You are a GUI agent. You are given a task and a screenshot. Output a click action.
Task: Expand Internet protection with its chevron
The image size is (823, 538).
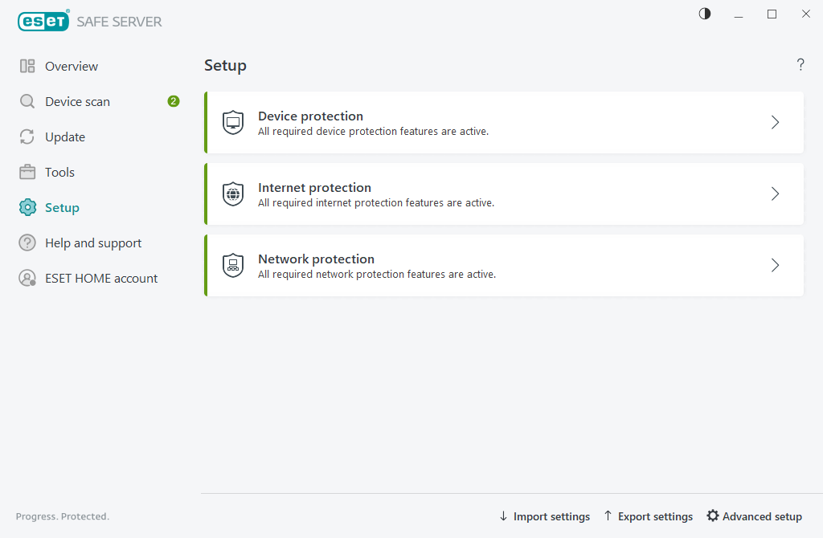click(x=776, y=194)
